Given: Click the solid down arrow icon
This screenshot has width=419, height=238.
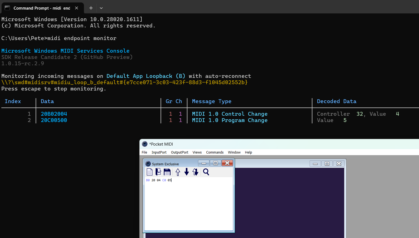Looking at the screenshot, I should 187,172.
